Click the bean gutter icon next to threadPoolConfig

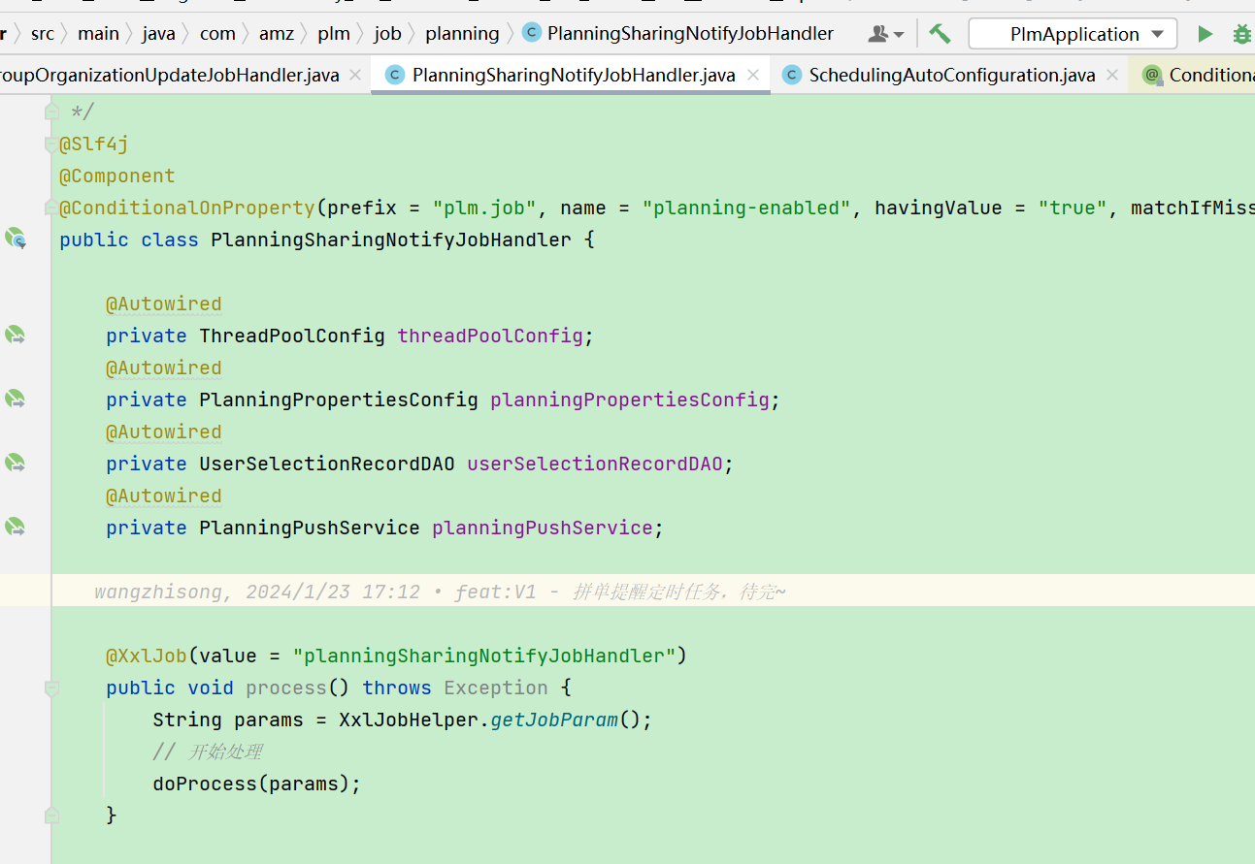point(16,336)
